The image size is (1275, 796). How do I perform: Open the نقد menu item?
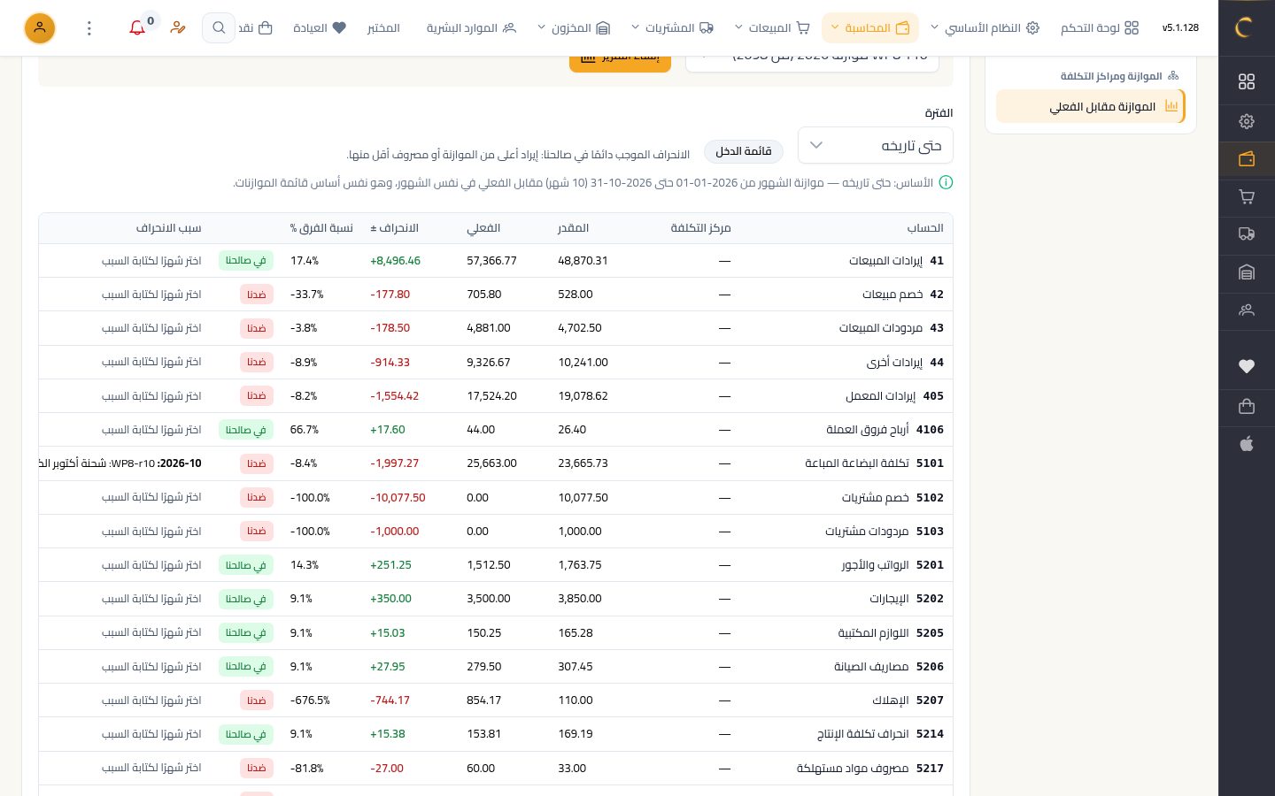pyautogui.click(x=255, y=28)
